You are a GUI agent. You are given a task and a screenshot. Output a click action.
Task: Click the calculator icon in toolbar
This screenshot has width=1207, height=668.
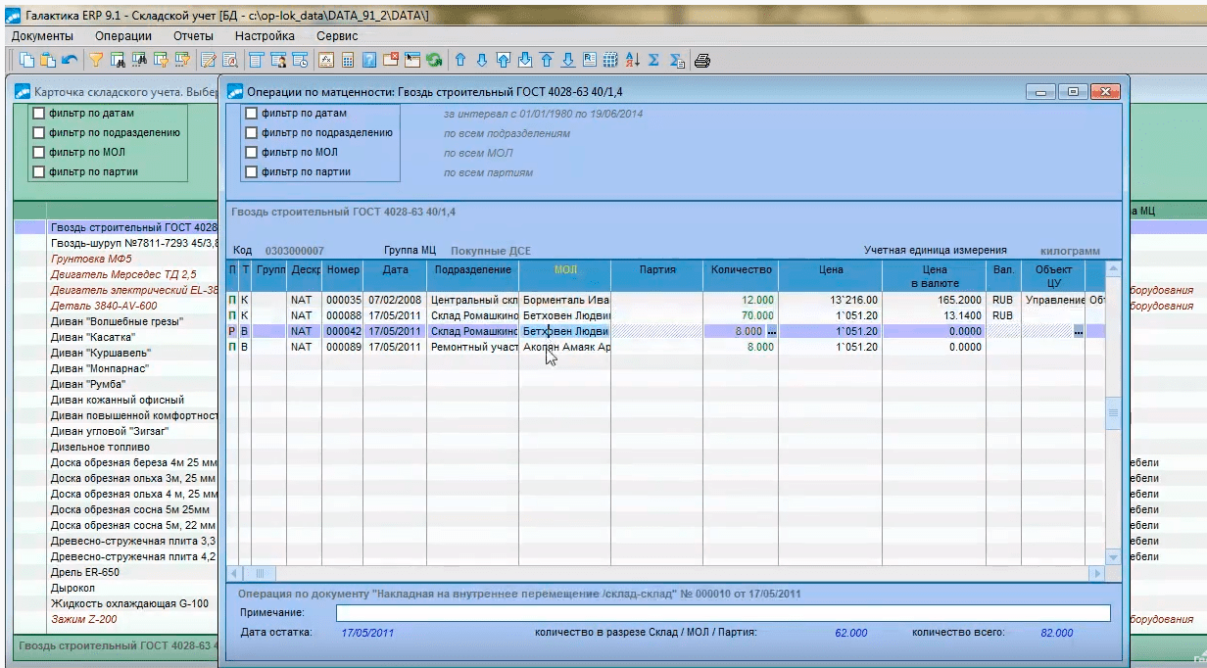tap(347, 60)
